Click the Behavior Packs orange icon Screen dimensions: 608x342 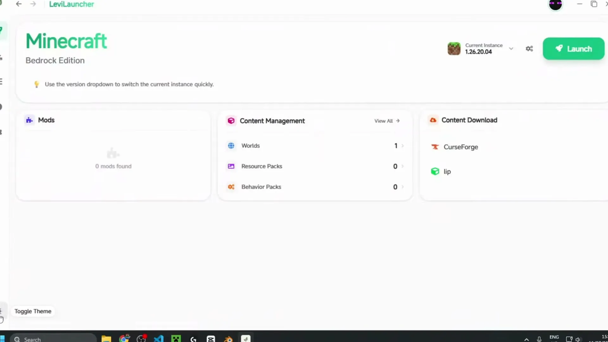tap(231, 187)
